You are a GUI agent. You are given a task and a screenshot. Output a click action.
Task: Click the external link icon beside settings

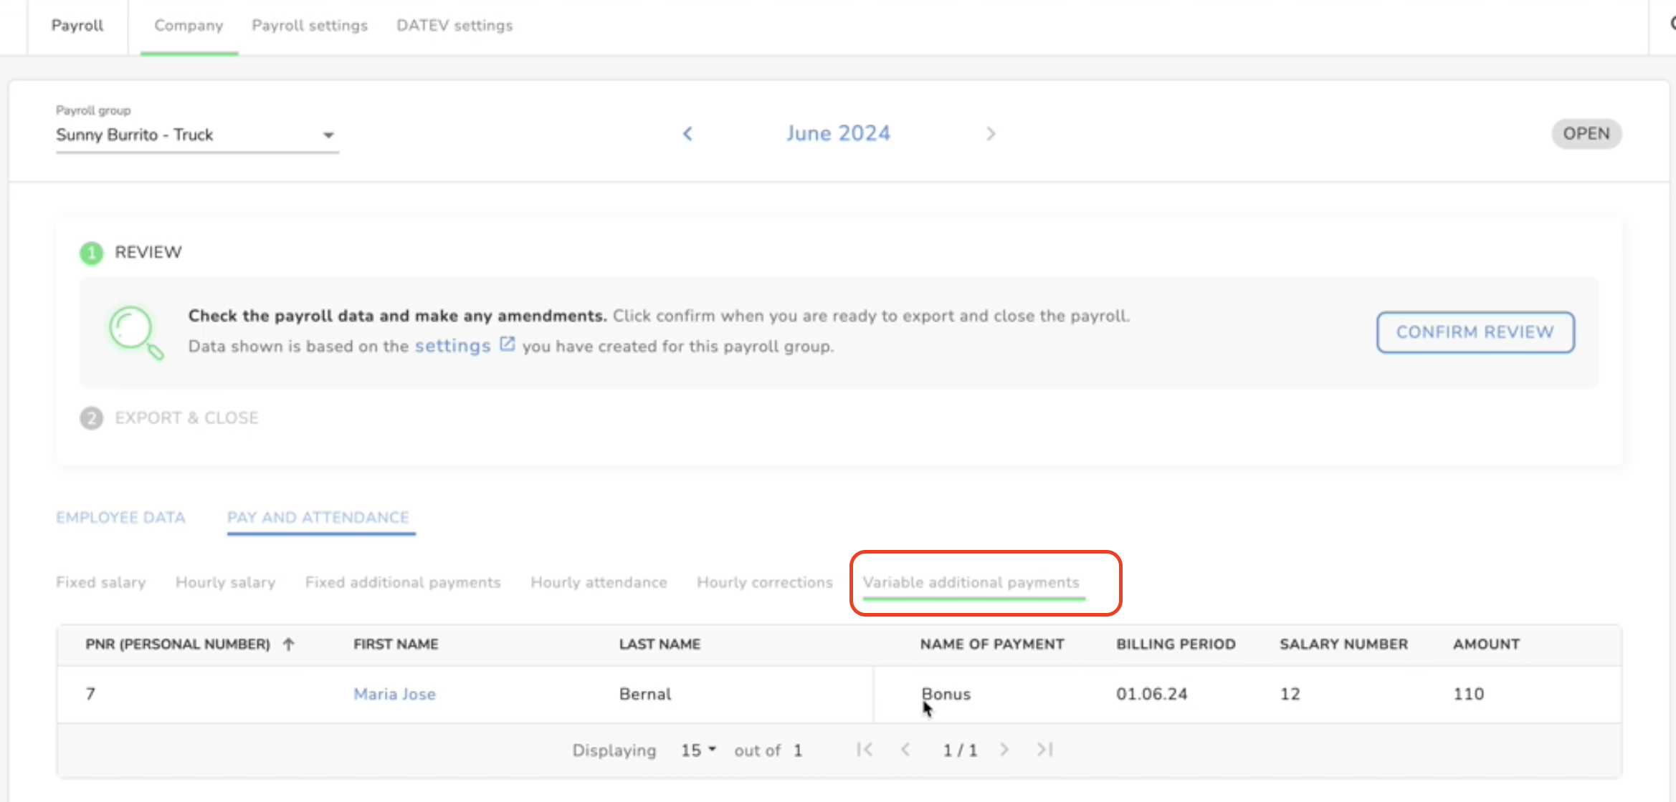[x=507, y=344]
